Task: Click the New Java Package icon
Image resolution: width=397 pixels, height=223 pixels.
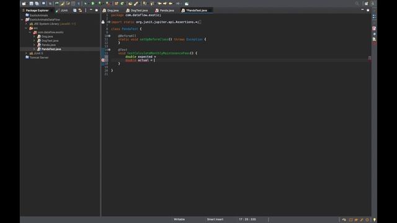Action: pyautogui.click(x=116, y=4)
